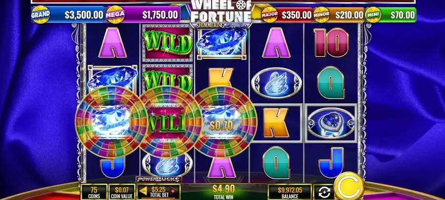
Task: Click the Mini jackpot meter
Action: [391, 15]
